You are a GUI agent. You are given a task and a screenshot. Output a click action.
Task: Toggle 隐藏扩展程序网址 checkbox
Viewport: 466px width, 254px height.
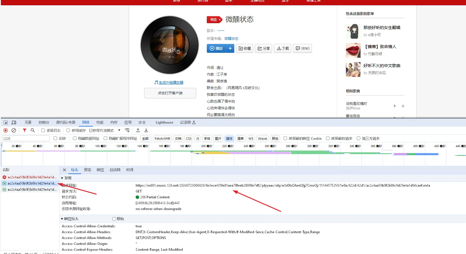105,138
